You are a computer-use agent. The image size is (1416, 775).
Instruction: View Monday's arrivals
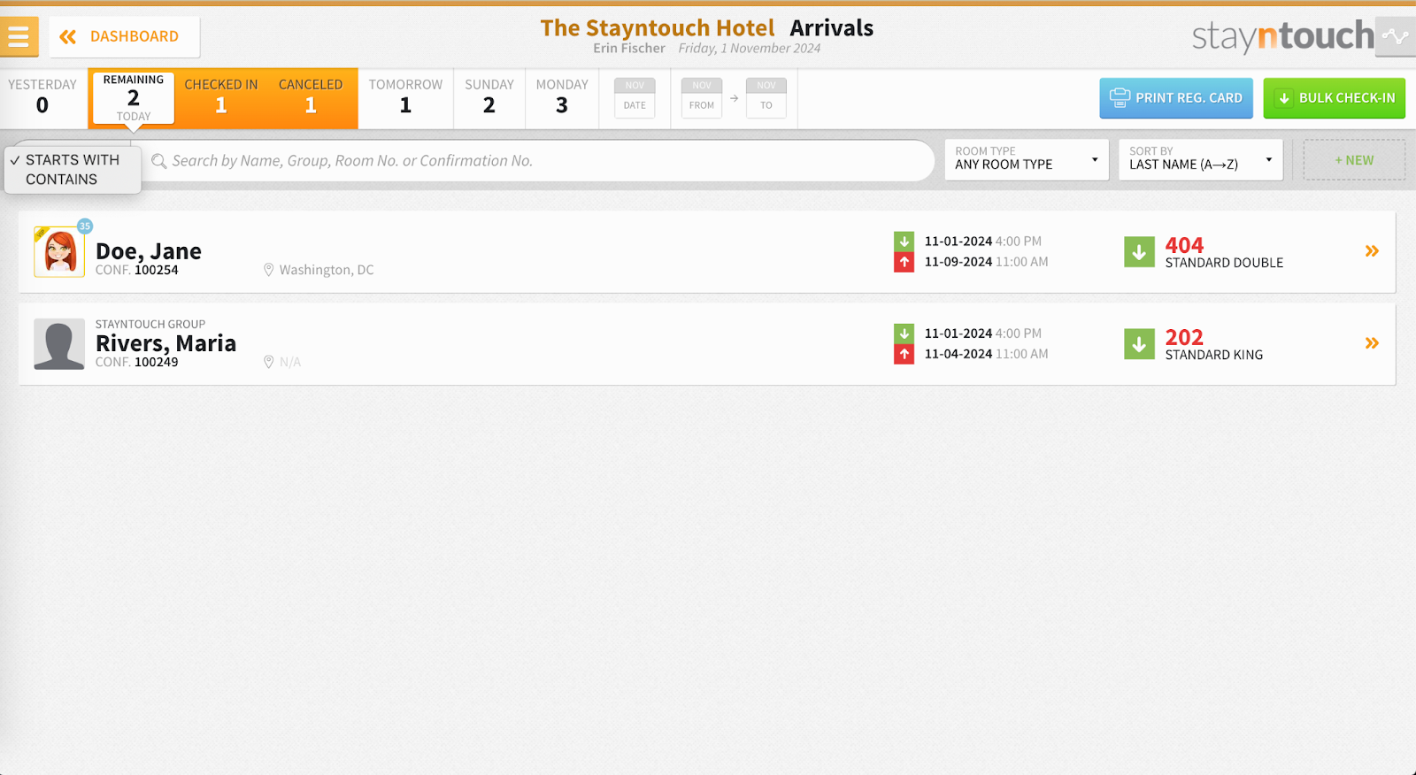pos(562,98)
